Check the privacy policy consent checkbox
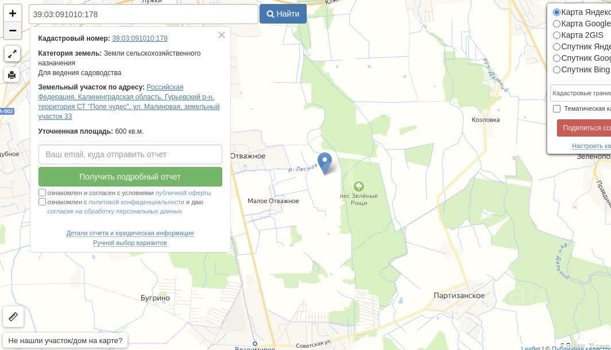611x350 pixels. point(42,201)
